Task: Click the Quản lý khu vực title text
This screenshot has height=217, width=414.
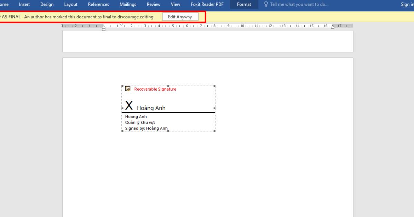Action: click(140, 123)
